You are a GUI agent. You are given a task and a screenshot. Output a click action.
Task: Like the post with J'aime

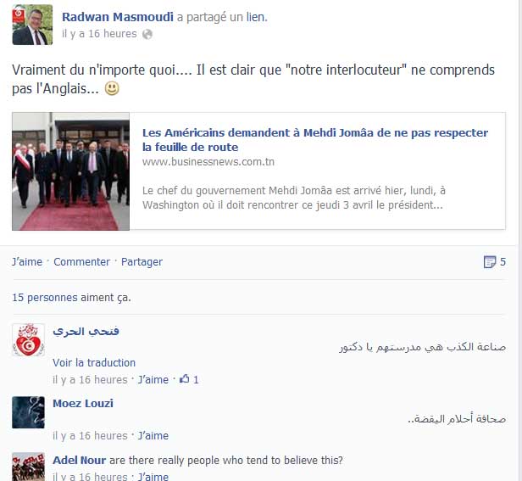coord(27,262)
